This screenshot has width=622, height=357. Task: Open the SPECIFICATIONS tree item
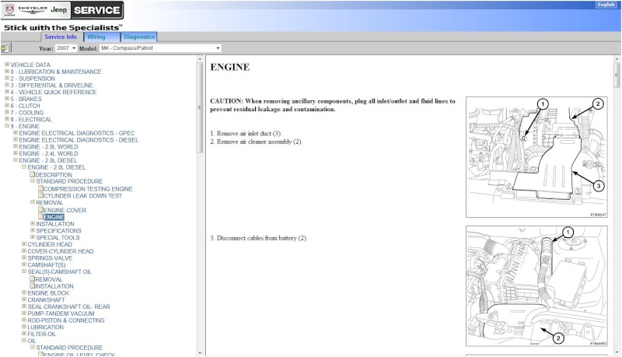59,231
